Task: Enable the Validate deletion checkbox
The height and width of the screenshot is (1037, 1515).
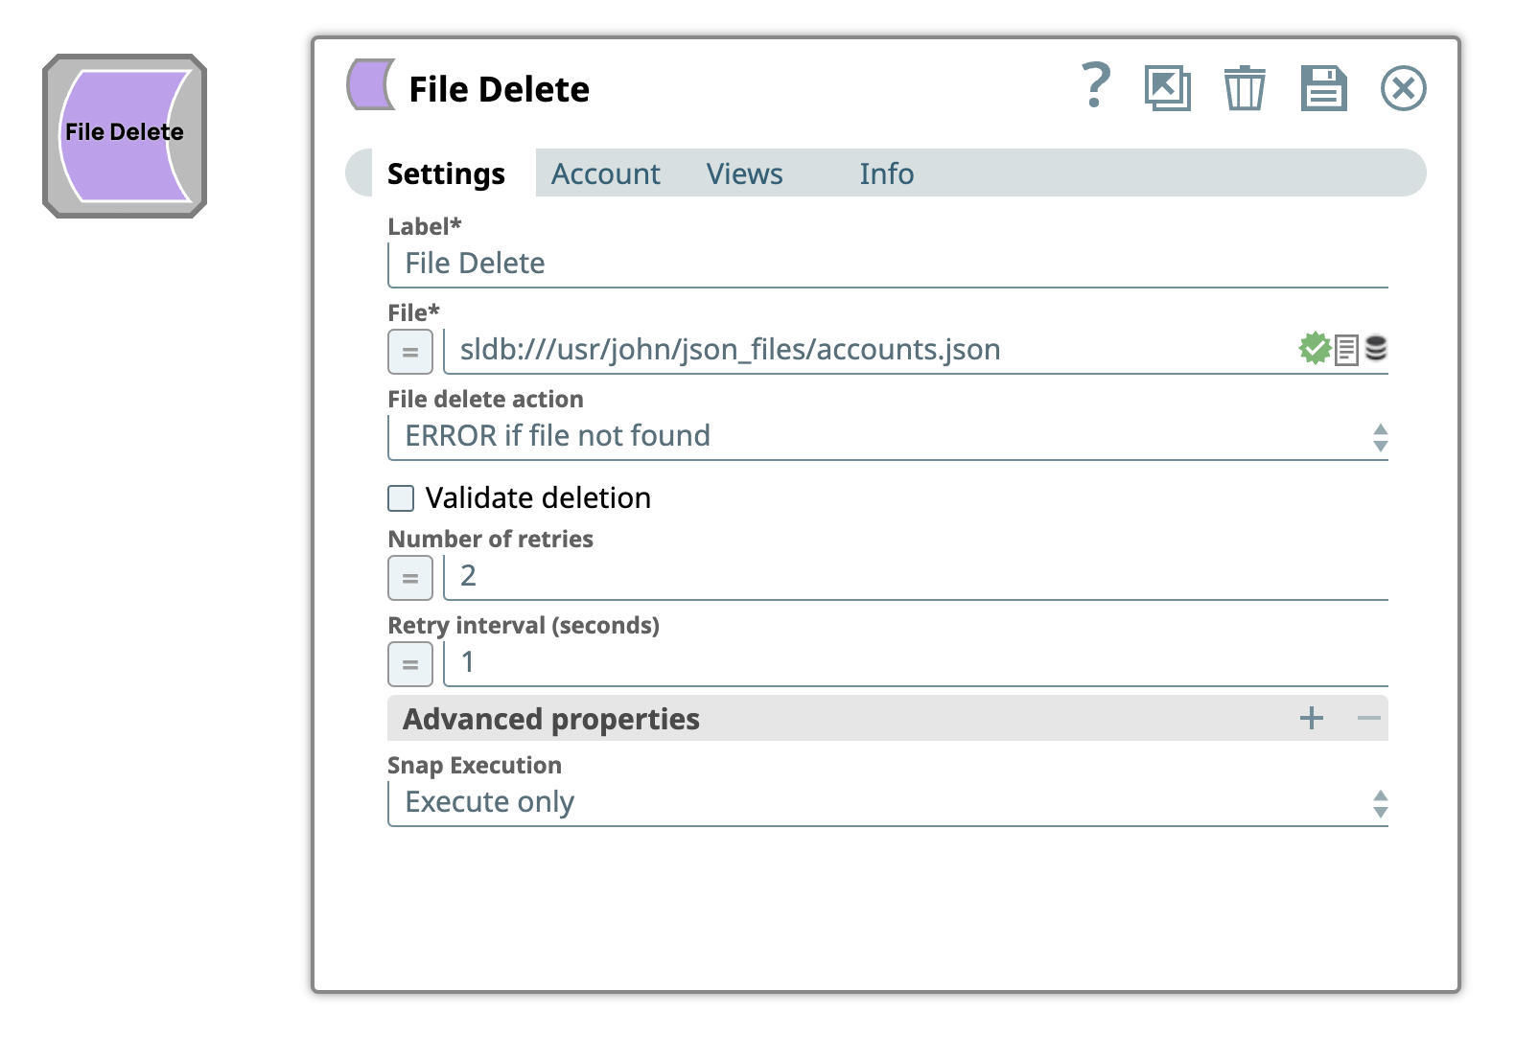Action: (x=401, y=498)
